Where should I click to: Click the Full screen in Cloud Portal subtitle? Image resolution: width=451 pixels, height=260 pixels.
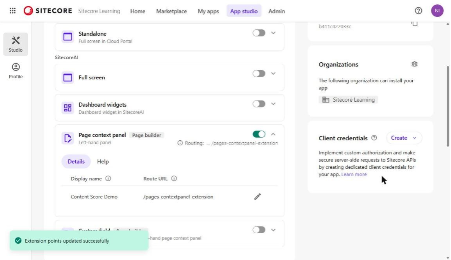(x=105, y=41)
